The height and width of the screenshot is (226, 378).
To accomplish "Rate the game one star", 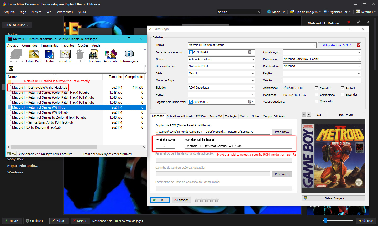I will click(197, 200).
